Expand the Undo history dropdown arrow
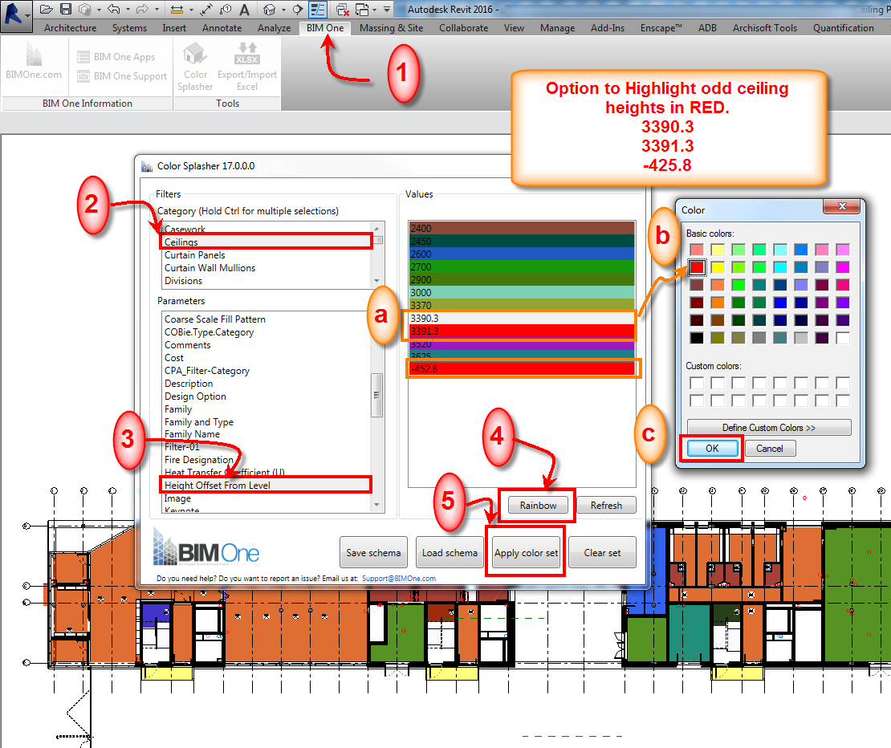 pos(127,10)
